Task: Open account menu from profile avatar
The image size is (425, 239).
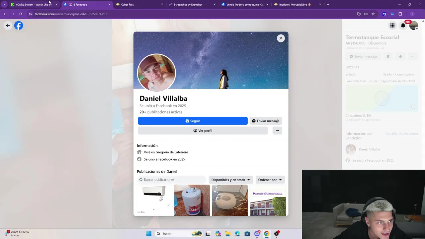Action: [414, 26]
